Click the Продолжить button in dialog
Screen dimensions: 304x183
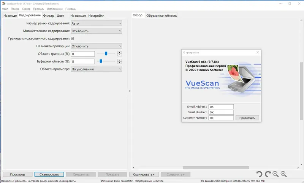pyautogui.click(x=247, y=118)
